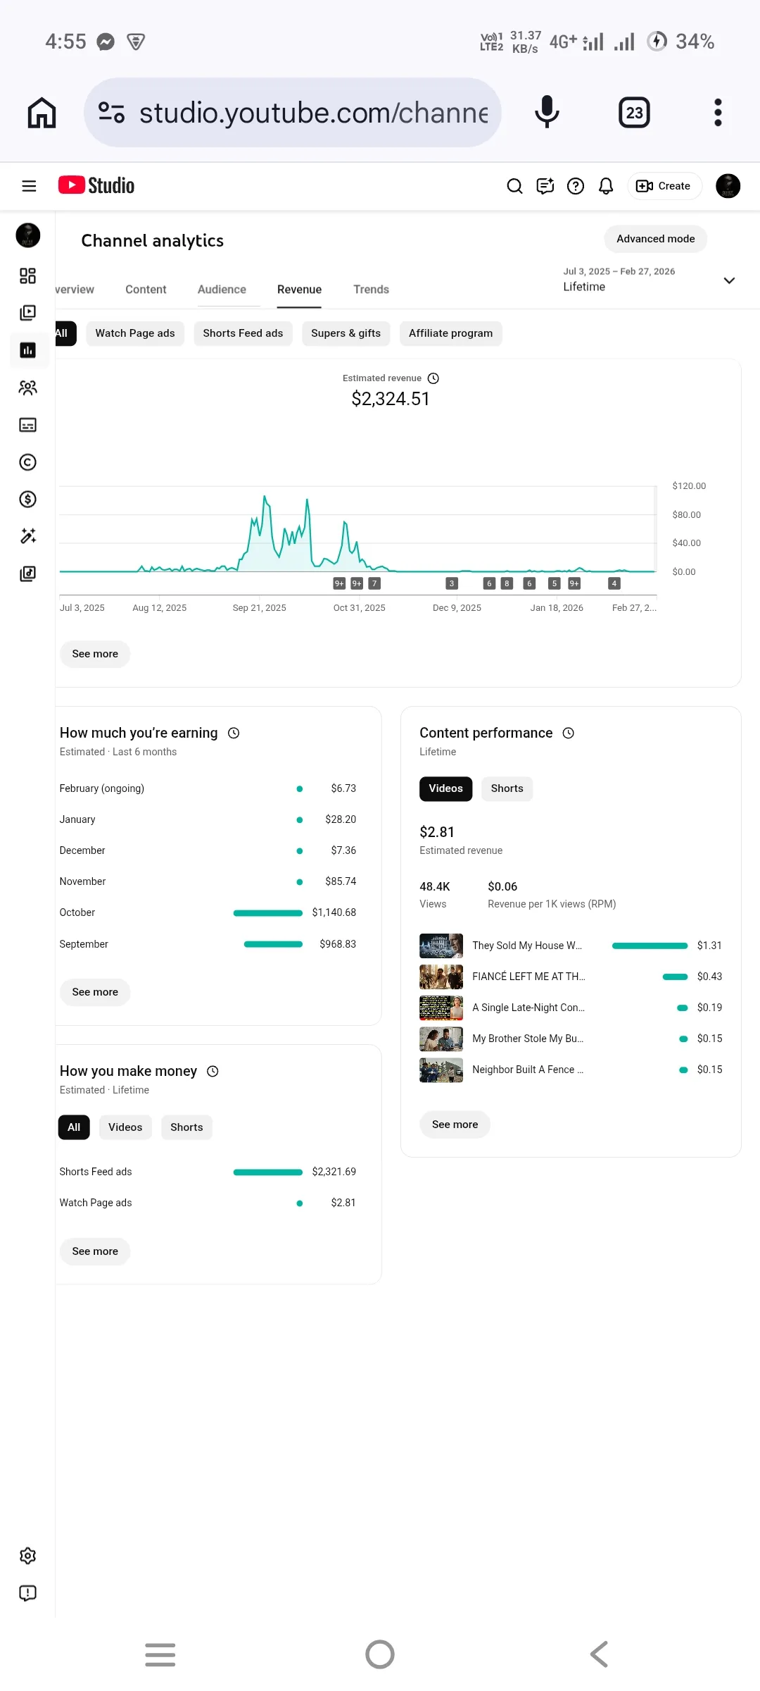Select the Analytics icon in sidebar
Viewport: 760px width, 1691px height.
click(x=28, y=350)
